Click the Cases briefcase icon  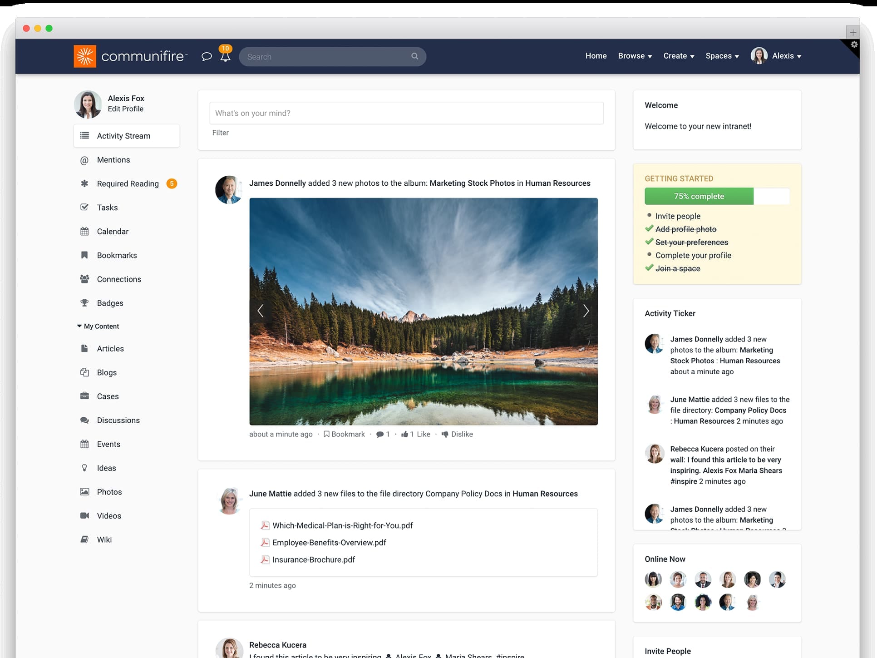pyautogui.click(x=84, y=396)
